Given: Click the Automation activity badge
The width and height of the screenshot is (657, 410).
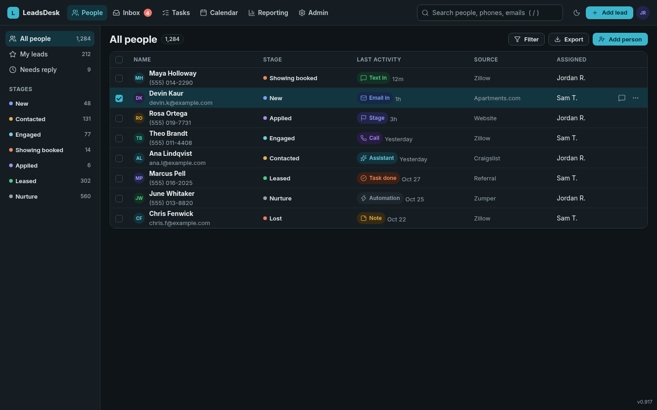Looking at the screenshot, I should click(x=380, y=198).
